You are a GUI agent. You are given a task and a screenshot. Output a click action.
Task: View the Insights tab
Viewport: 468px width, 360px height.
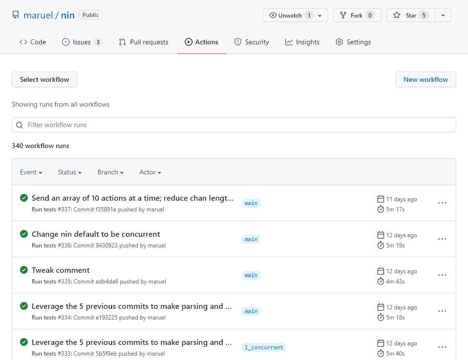pos(302,42)
